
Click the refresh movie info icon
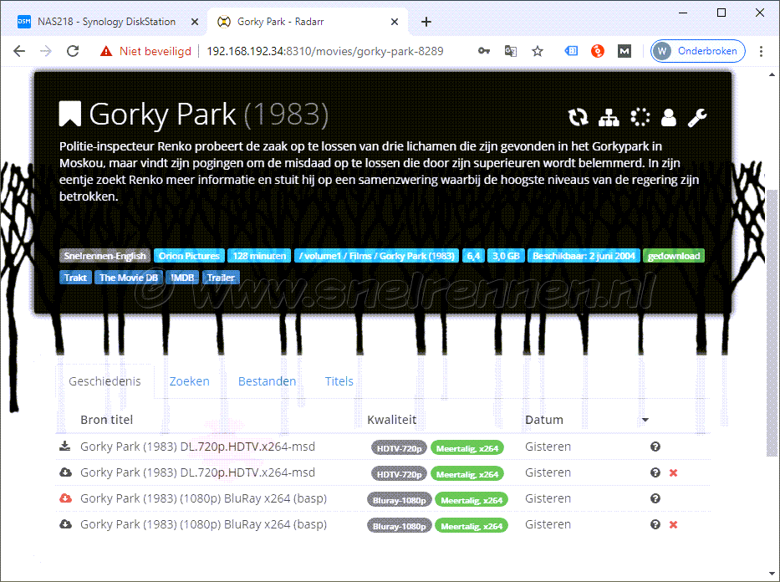tap(578, 117)
